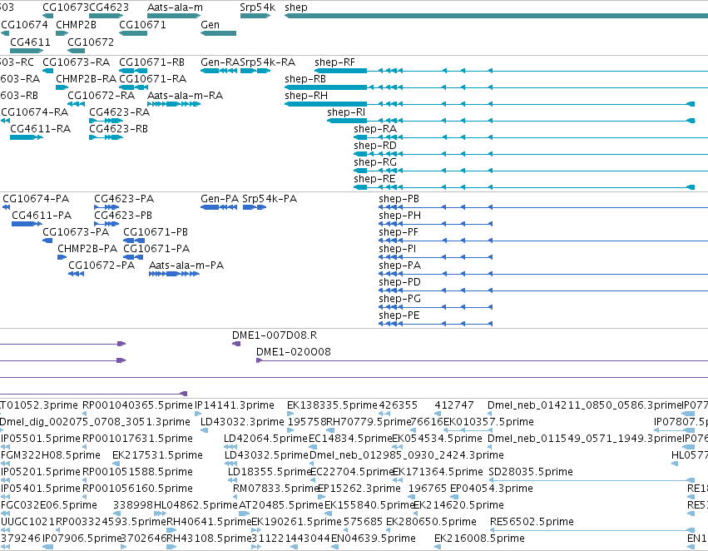708x551 pixels.
Task: Click the CG10674-RA transcript label
Action: [x=34, y=112]
